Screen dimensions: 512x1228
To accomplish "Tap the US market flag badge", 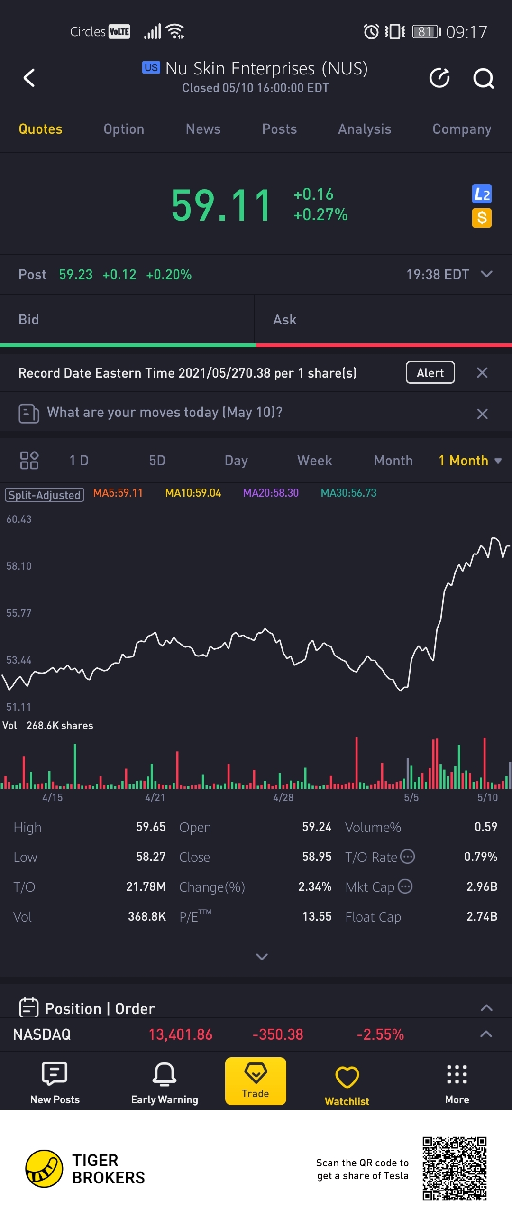I will point(151,67).
